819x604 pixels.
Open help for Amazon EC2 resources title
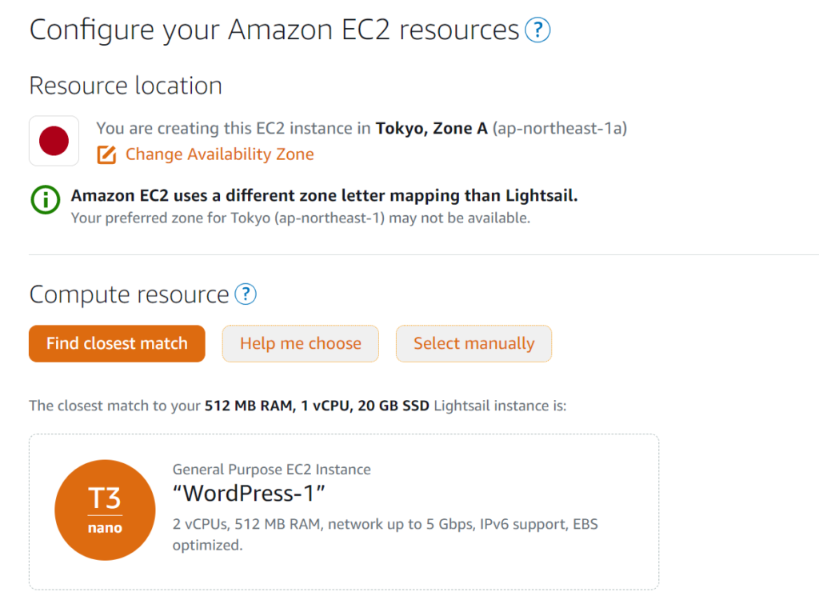(537, 30)
